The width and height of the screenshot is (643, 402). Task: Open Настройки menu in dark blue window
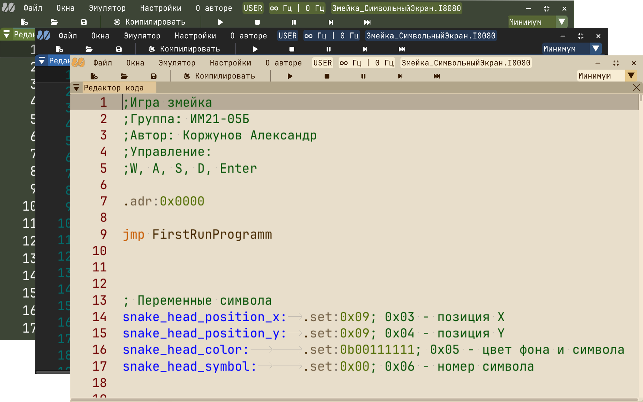click(195, 36)
